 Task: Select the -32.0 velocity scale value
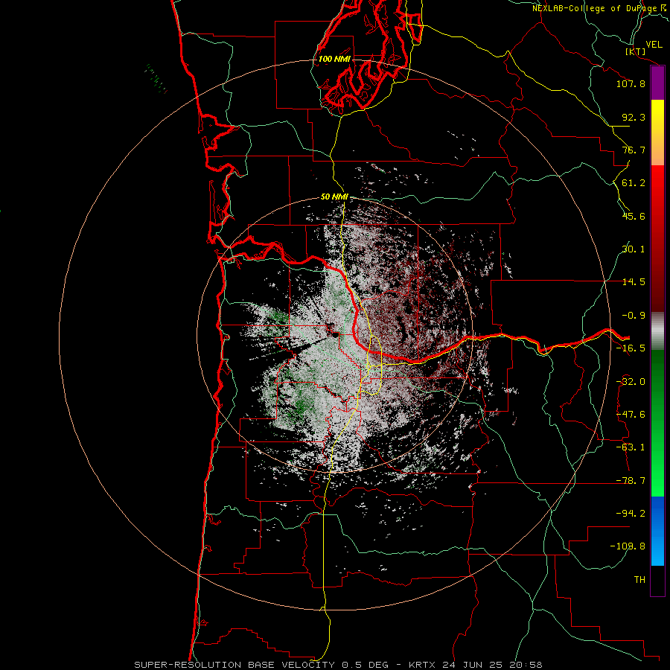tap(631, 382)
